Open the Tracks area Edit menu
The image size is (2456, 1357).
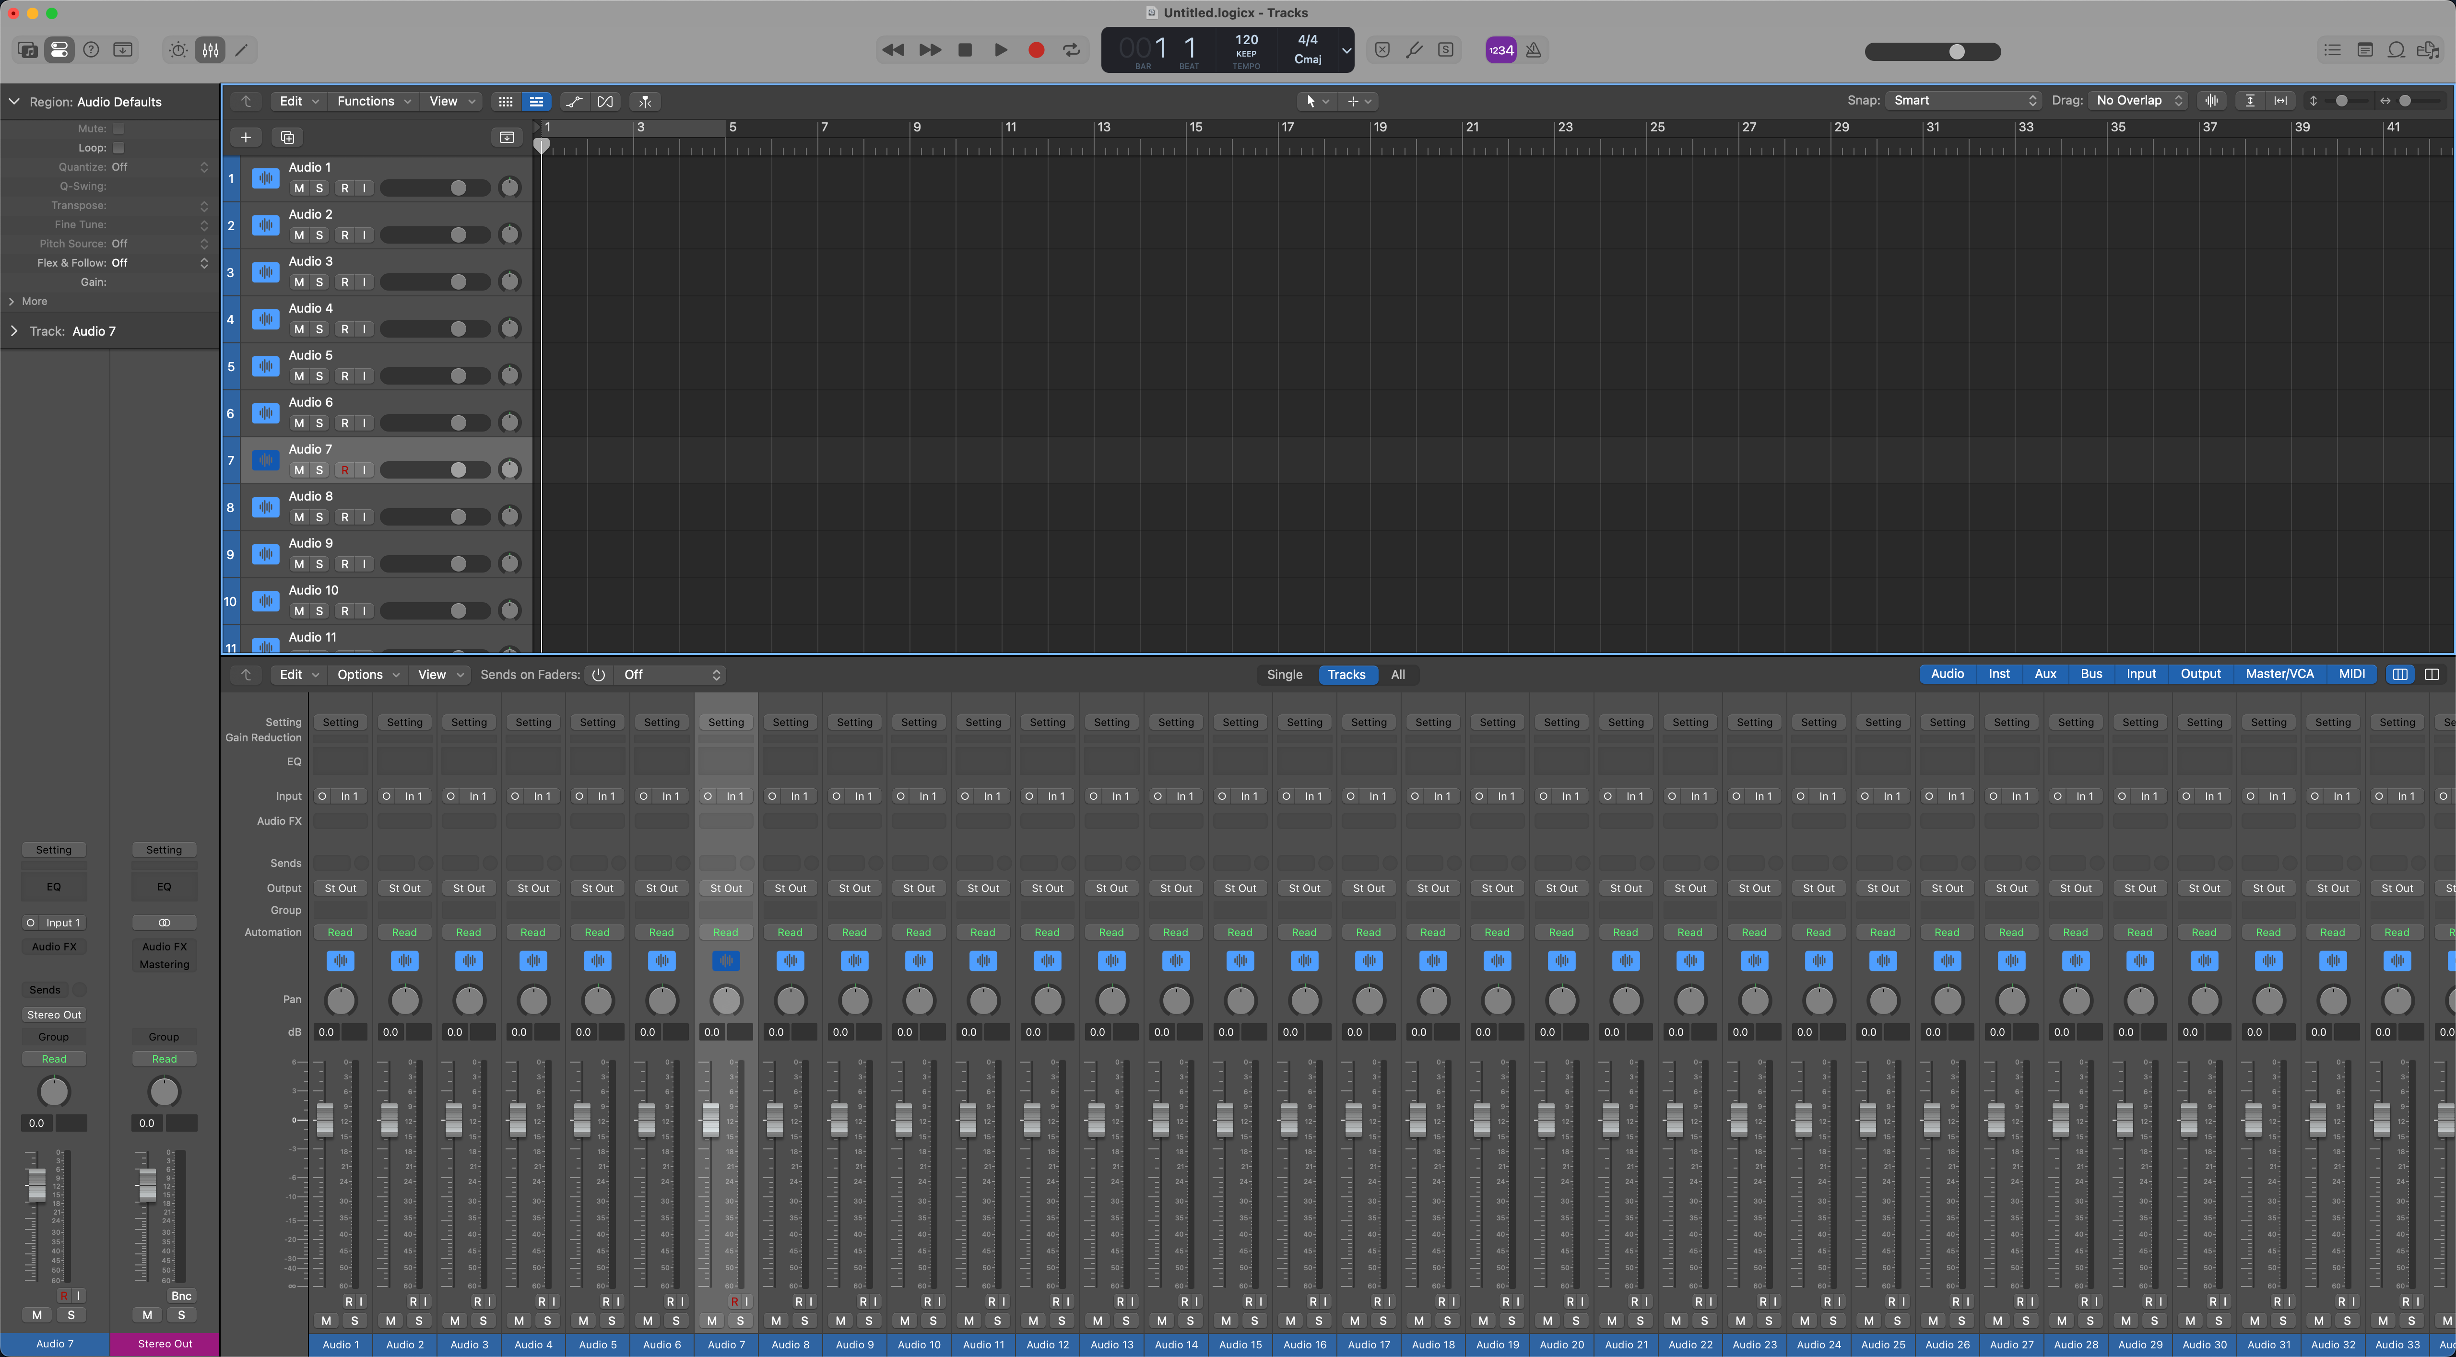tap(298, 101)
